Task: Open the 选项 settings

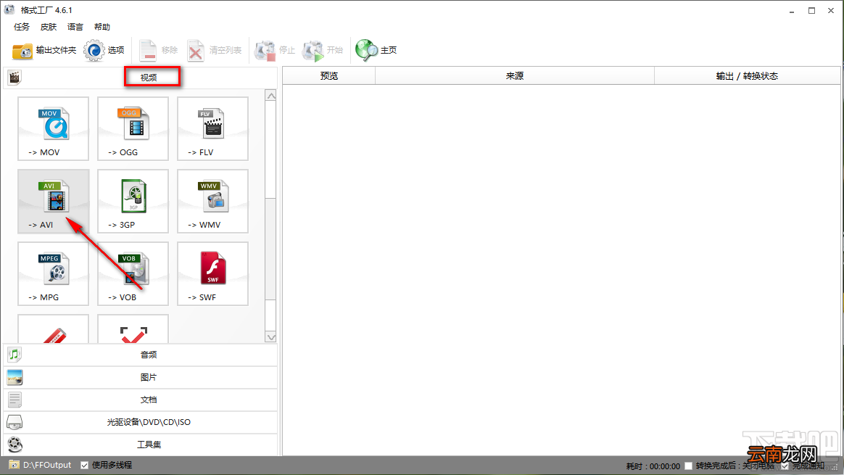Action: click(x=104, y=51)
